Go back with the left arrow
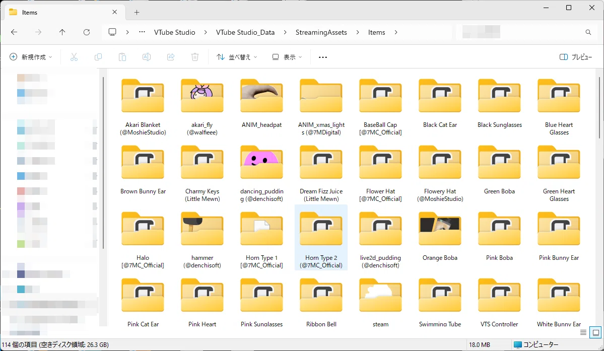The width and height of the screenshot is (604, 351). 14,32
